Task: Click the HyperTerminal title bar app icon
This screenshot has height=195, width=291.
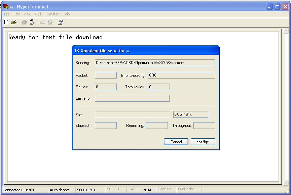Action: click(x=6, y=6)
